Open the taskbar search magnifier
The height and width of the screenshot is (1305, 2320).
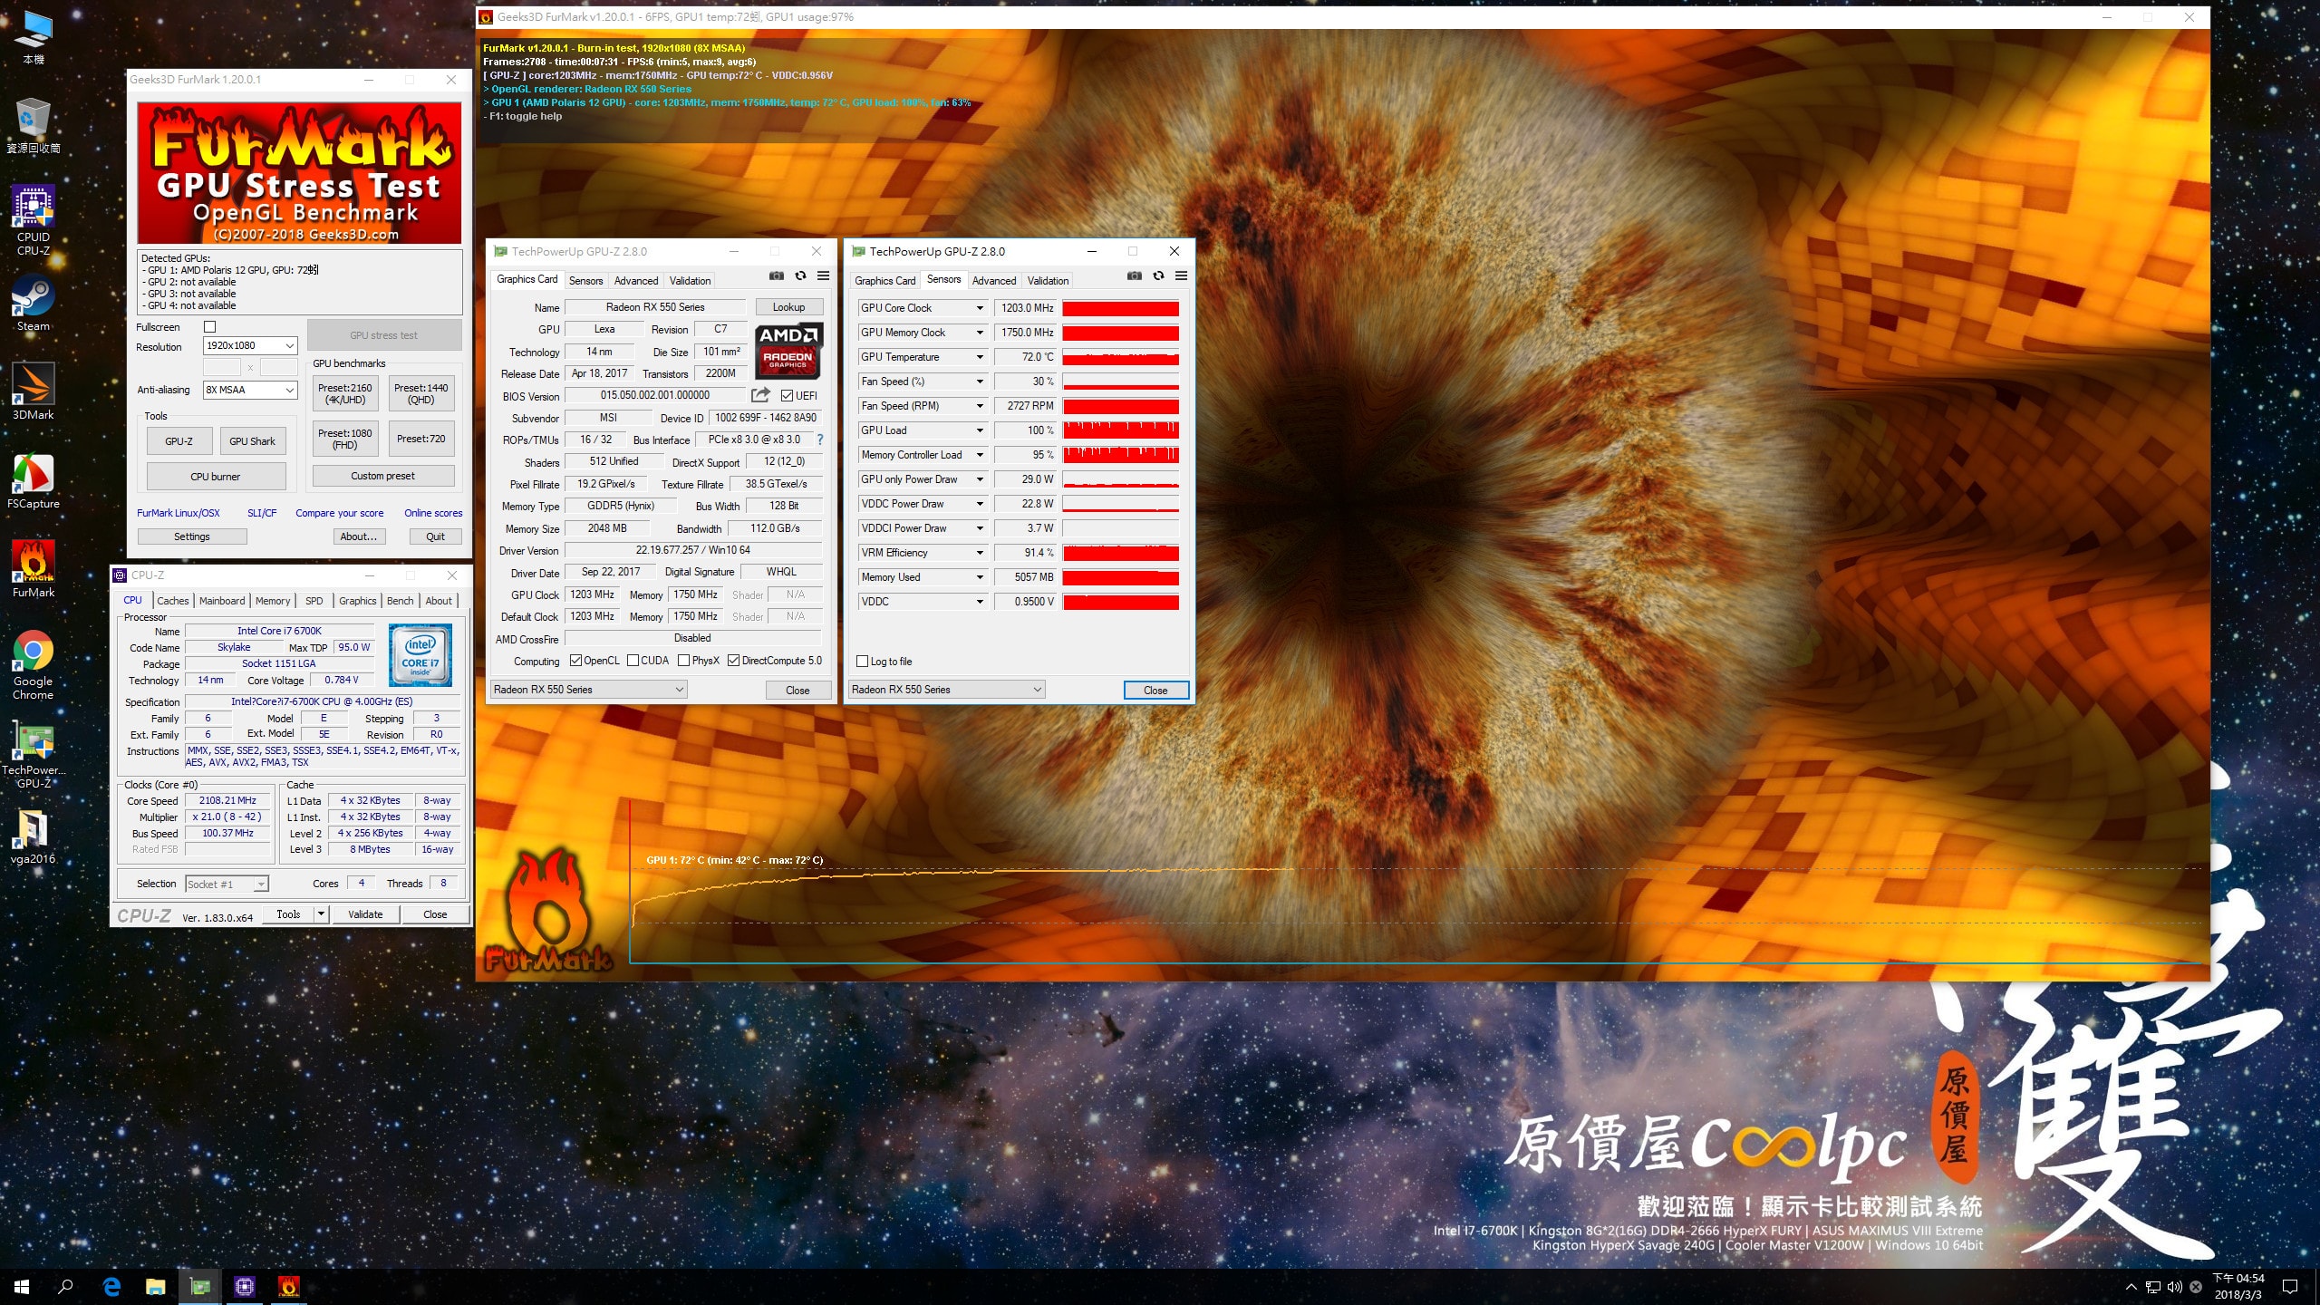click(x=65, y=1286)
